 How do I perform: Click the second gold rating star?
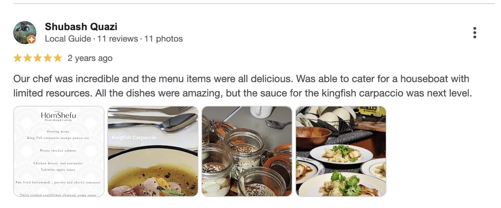pyautogui.click(x=28, y=58)
